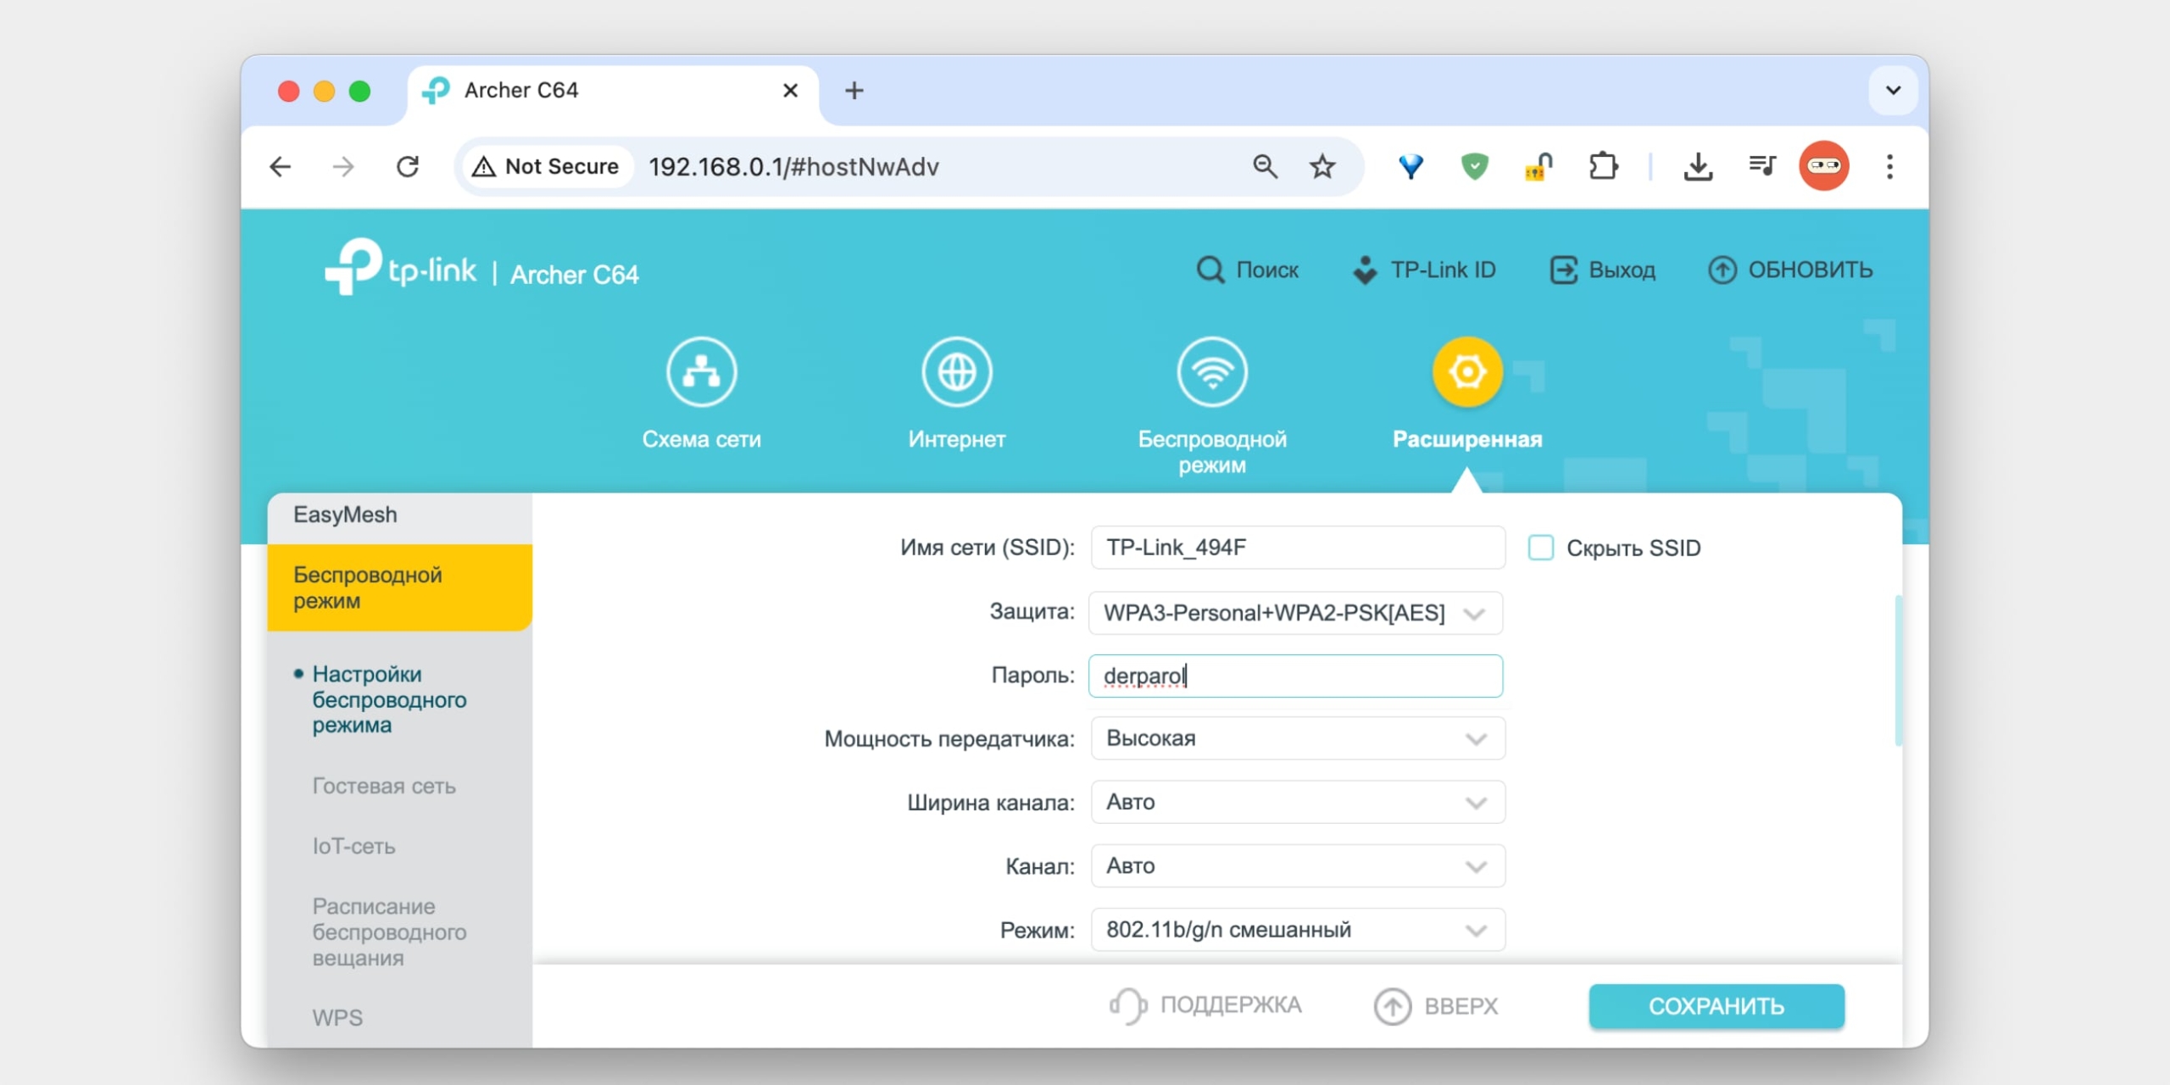The height and width of the screenshot is (1085, 2170).
Task: Open browser downloads icon
Action: pyautogui.click(x=1697, y=166)
